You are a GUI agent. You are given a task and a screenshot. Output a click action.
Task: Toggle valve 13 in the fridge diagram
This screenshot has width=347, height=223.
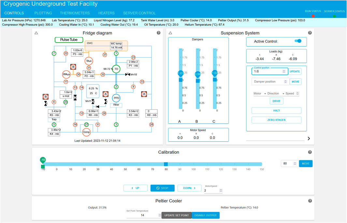[75, 87]
